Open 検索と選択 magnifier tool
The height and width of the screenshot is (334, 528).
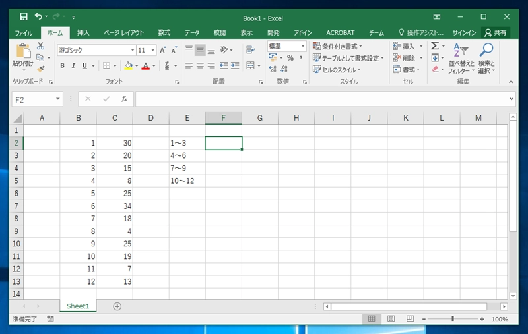(x=486, y=58)
